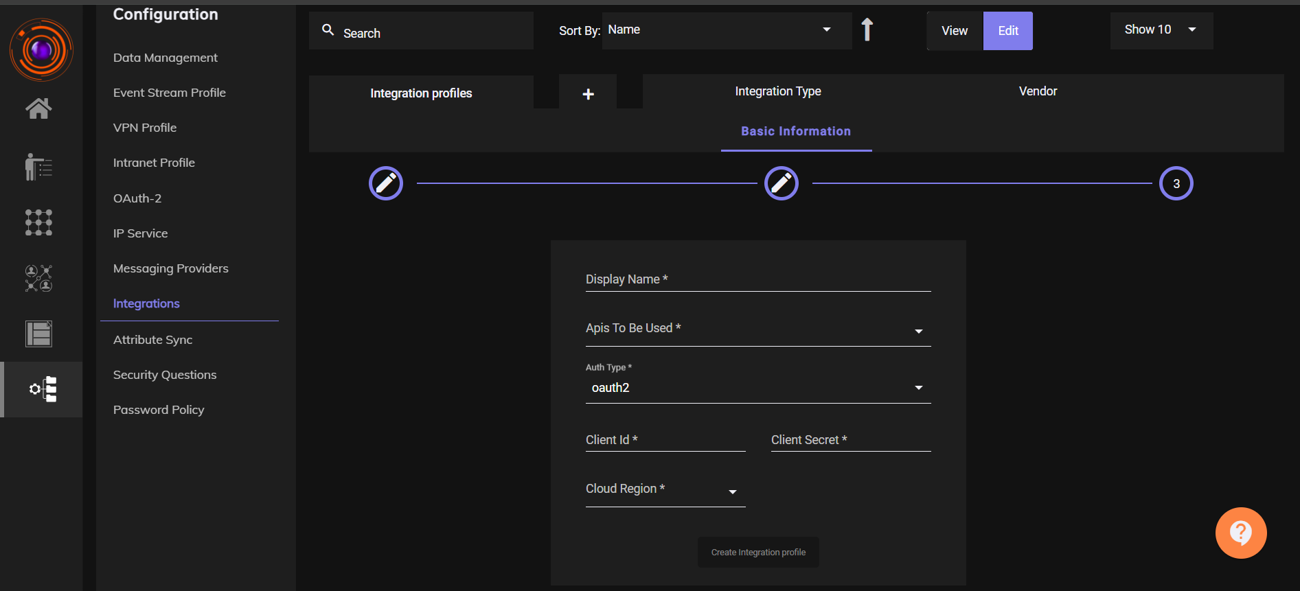This screenshot has height=591, width=1300.
Task: Click the Configuration heading
Action: 166,14
